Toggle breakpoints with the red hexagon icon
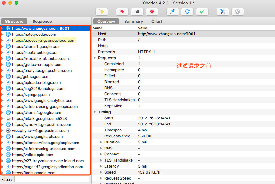Image resolution: width=275 pixels, height=184 pixels. pyautogui.click(x=152, y=12)
